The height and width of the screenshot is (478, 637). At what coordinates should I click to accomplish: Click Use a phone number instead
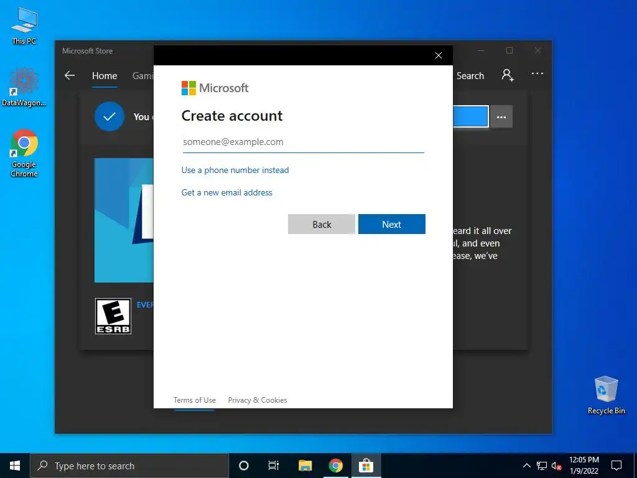(235, 171)
